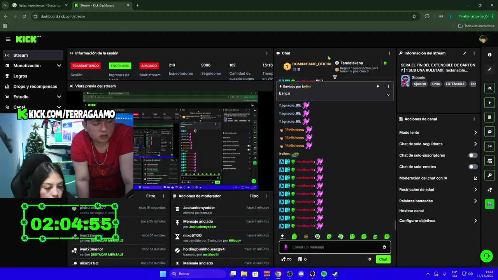Open Información de la sesión options menu
Viewport: 498px width, 280px height.
click(x=267, y=53)
